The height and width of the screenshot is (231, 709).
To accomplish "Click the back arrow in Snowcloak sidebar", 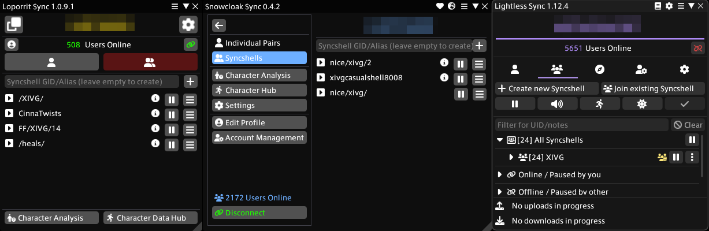I will point(219,25).
